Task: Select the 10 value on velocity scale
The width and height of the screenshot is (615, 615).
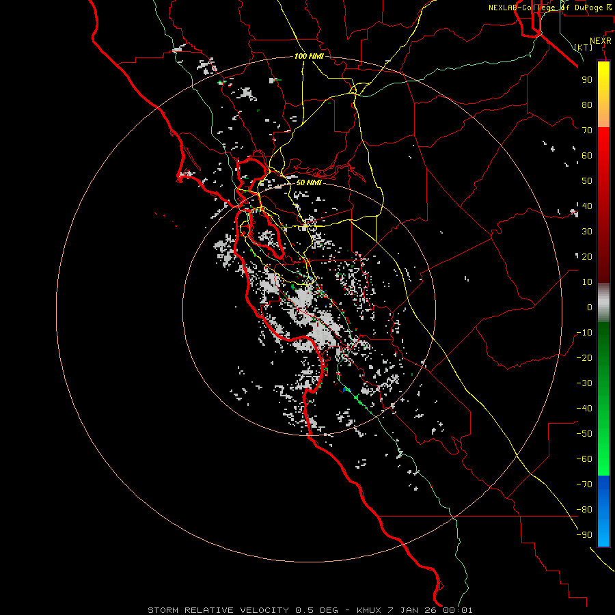Action: coord(587,282)
